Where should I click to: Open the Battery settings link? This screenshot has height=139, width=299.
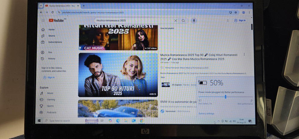click(206, 113)
